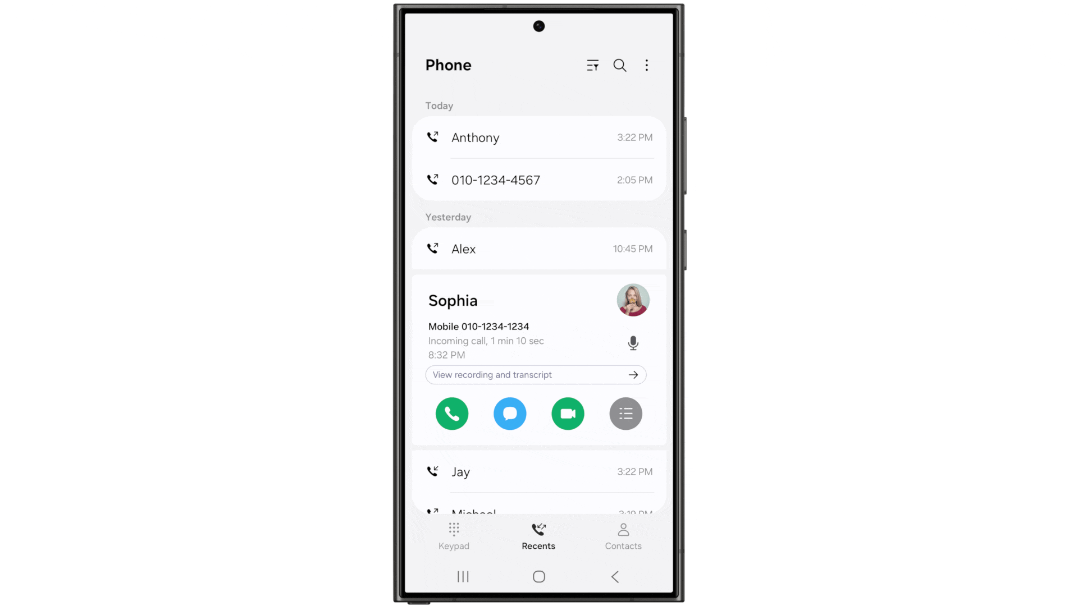Tap the call icon for Anthony
Viewport: 1078px width, 606px height.
click(433, 137)
